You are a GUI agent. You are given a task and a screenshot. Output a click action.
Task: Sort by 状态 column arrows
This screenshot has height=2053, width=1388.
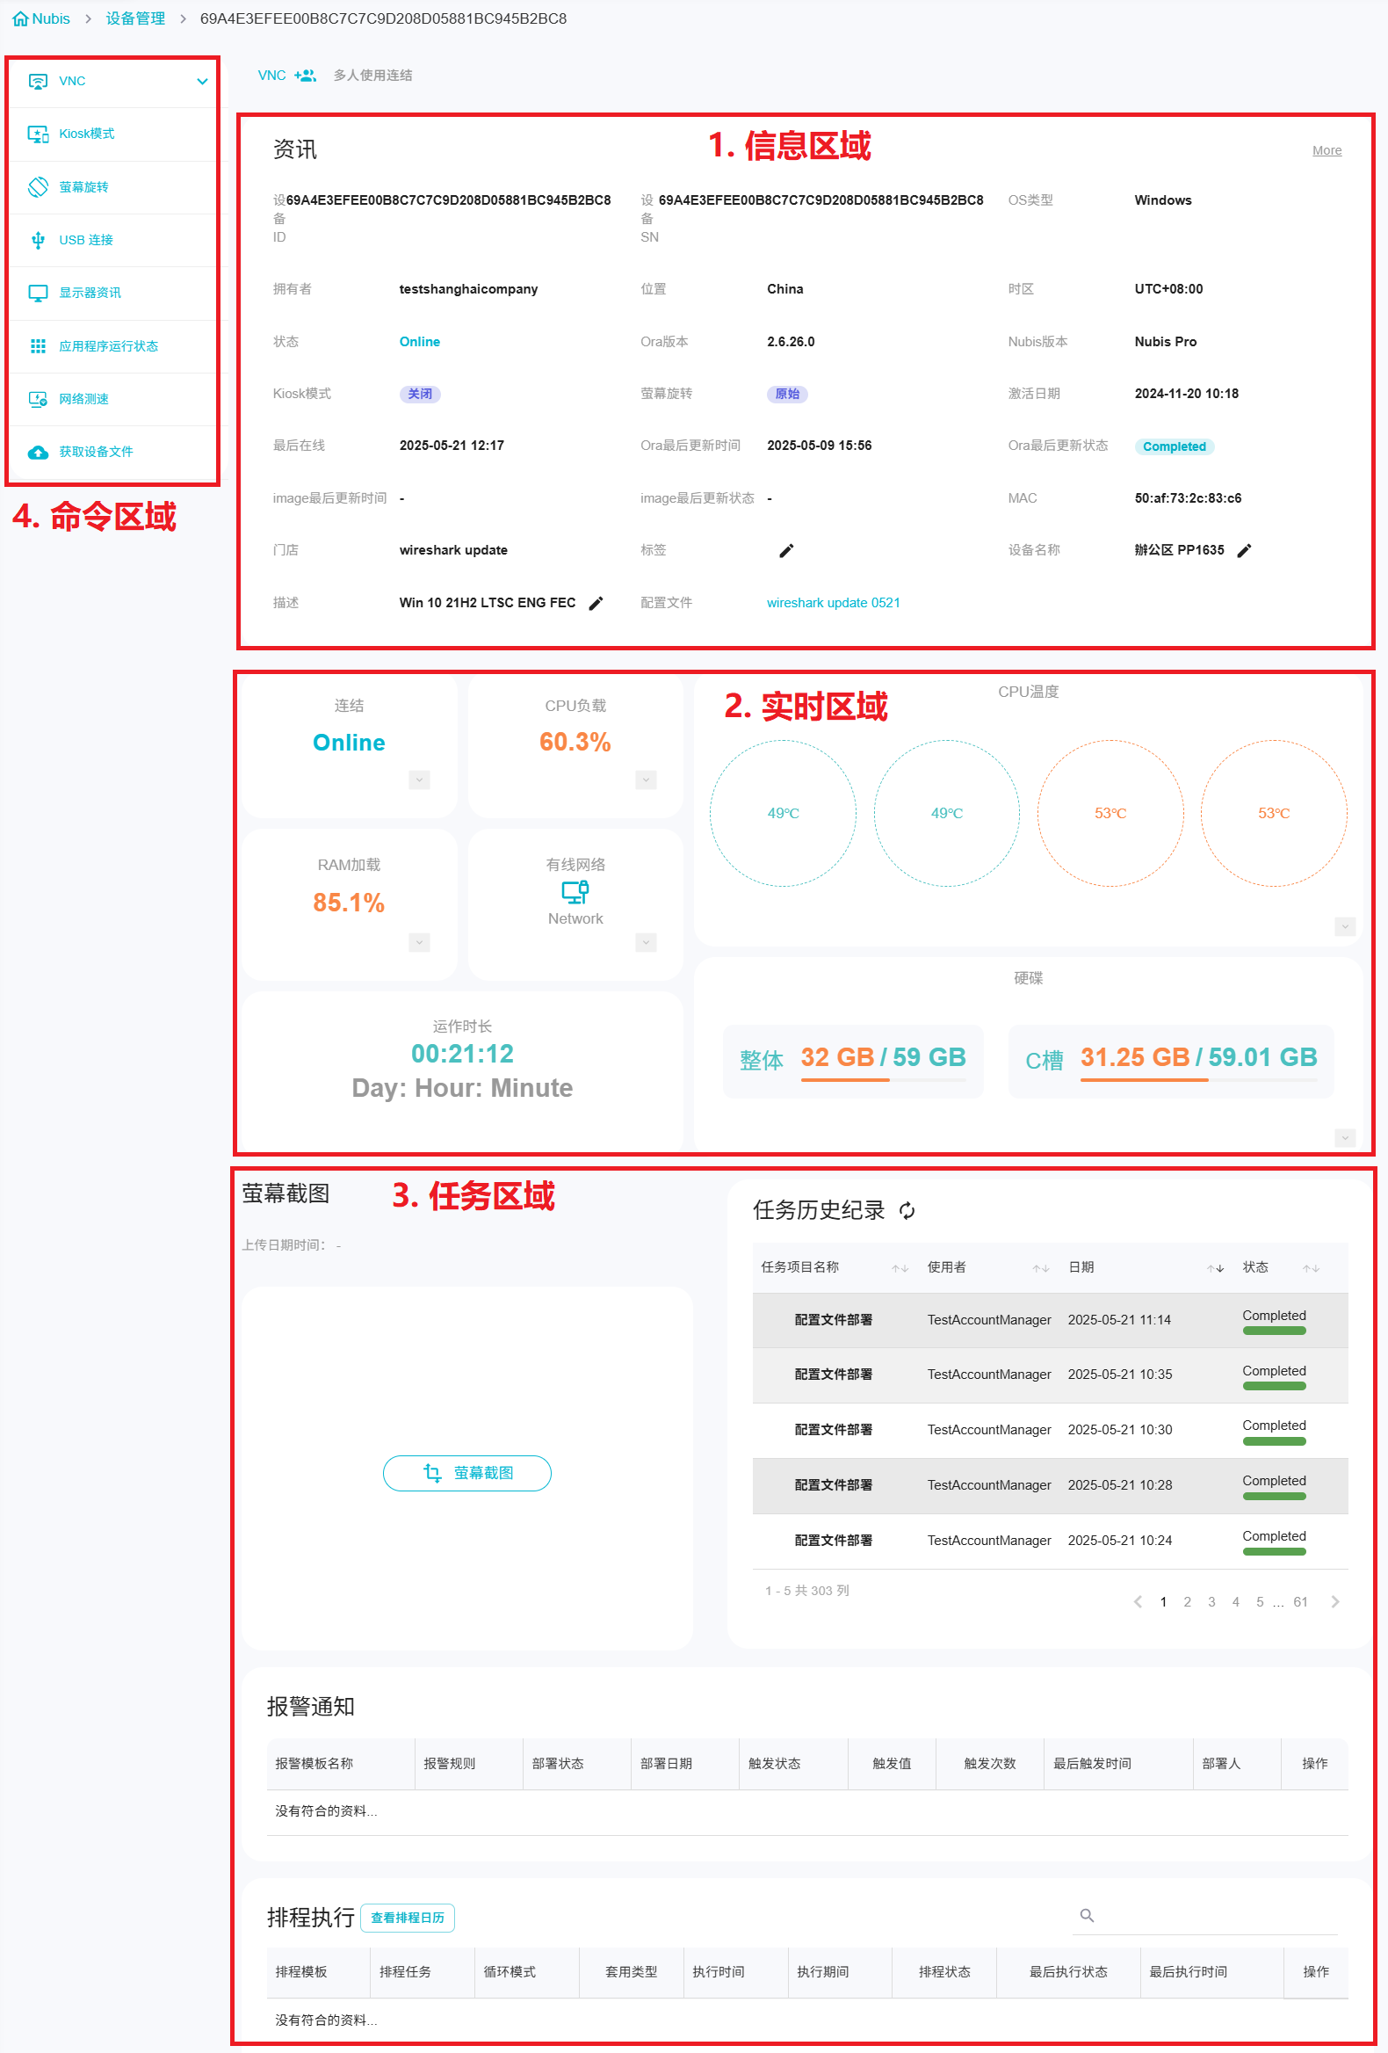[1312, 1267]
